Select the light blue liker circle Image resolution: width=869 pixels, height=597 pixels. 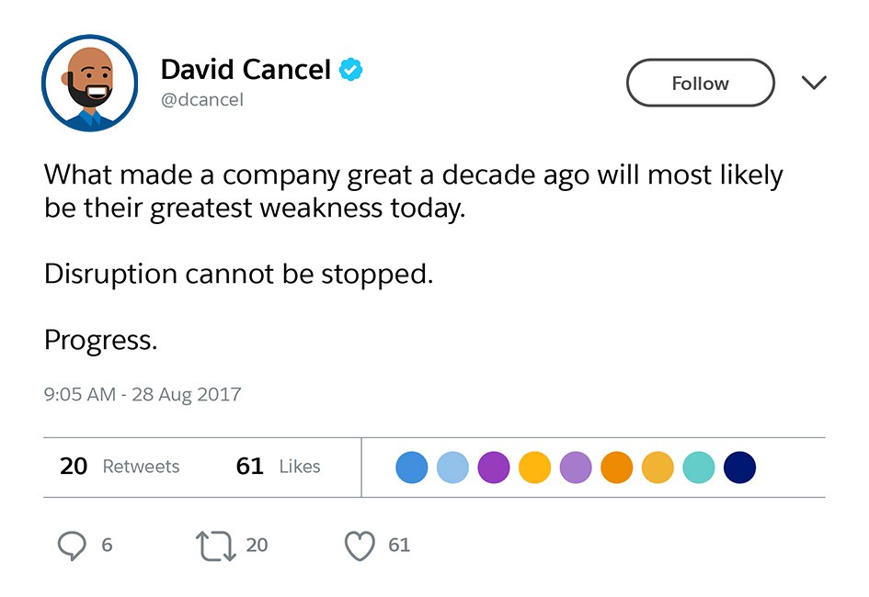pos(452,467)
